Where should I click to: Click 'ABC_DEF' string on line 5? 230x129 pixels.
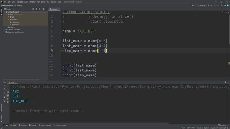coord(87,31)
